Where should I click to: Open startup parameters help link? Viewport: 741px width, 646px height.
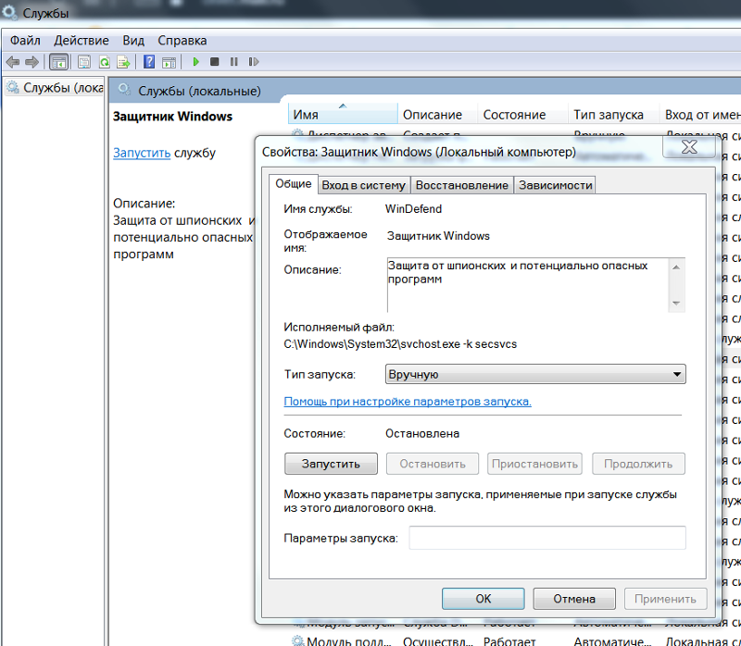coord(408,402)
